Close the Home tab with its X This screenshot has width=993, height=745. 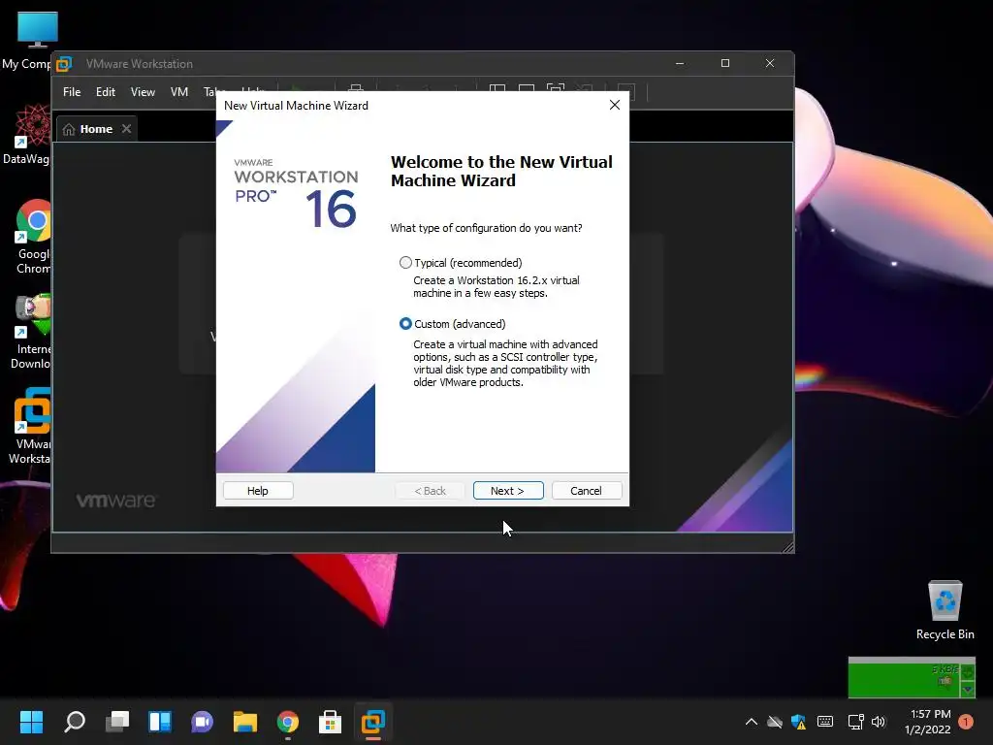127,129
